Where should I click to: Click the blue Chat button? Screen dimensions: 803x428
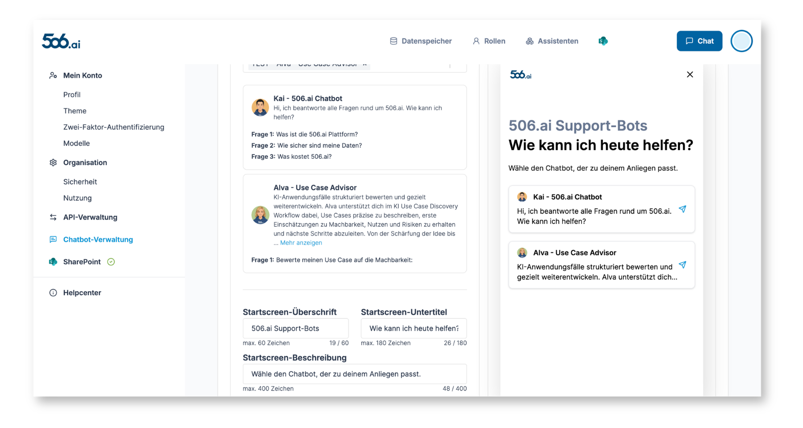pyautogui.click(x=699, y=41)
